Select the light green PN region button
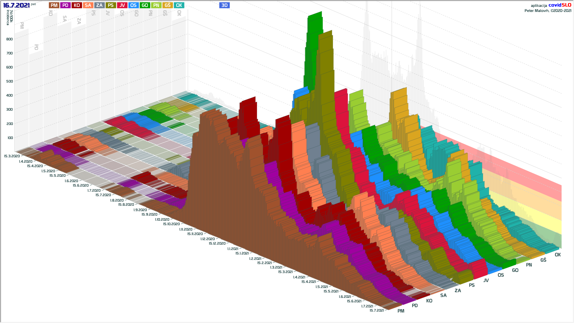This screenshot has height=323, width=574. 156,5
